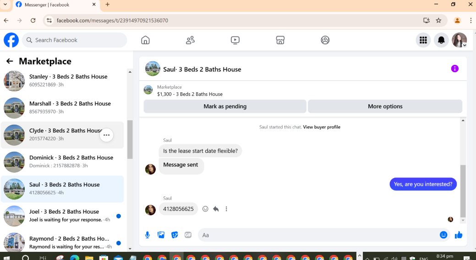Image resolution: width=476 pixels, height=260 pixels.
Task: Go back in browser history
Action: coord(6,21)
